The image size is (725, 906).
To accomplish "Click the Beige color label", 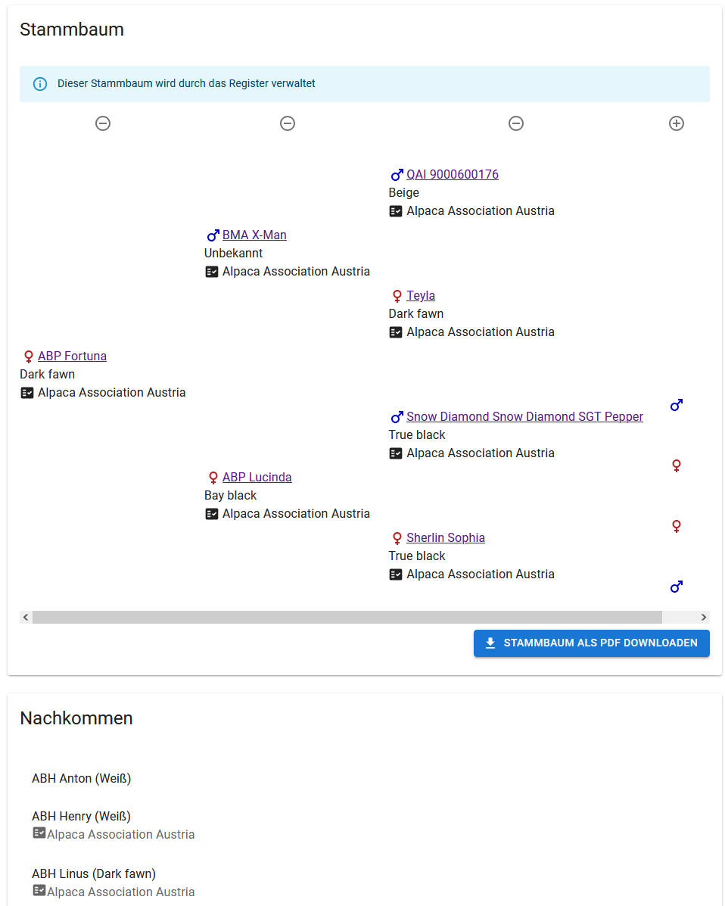I will point(404,192).
